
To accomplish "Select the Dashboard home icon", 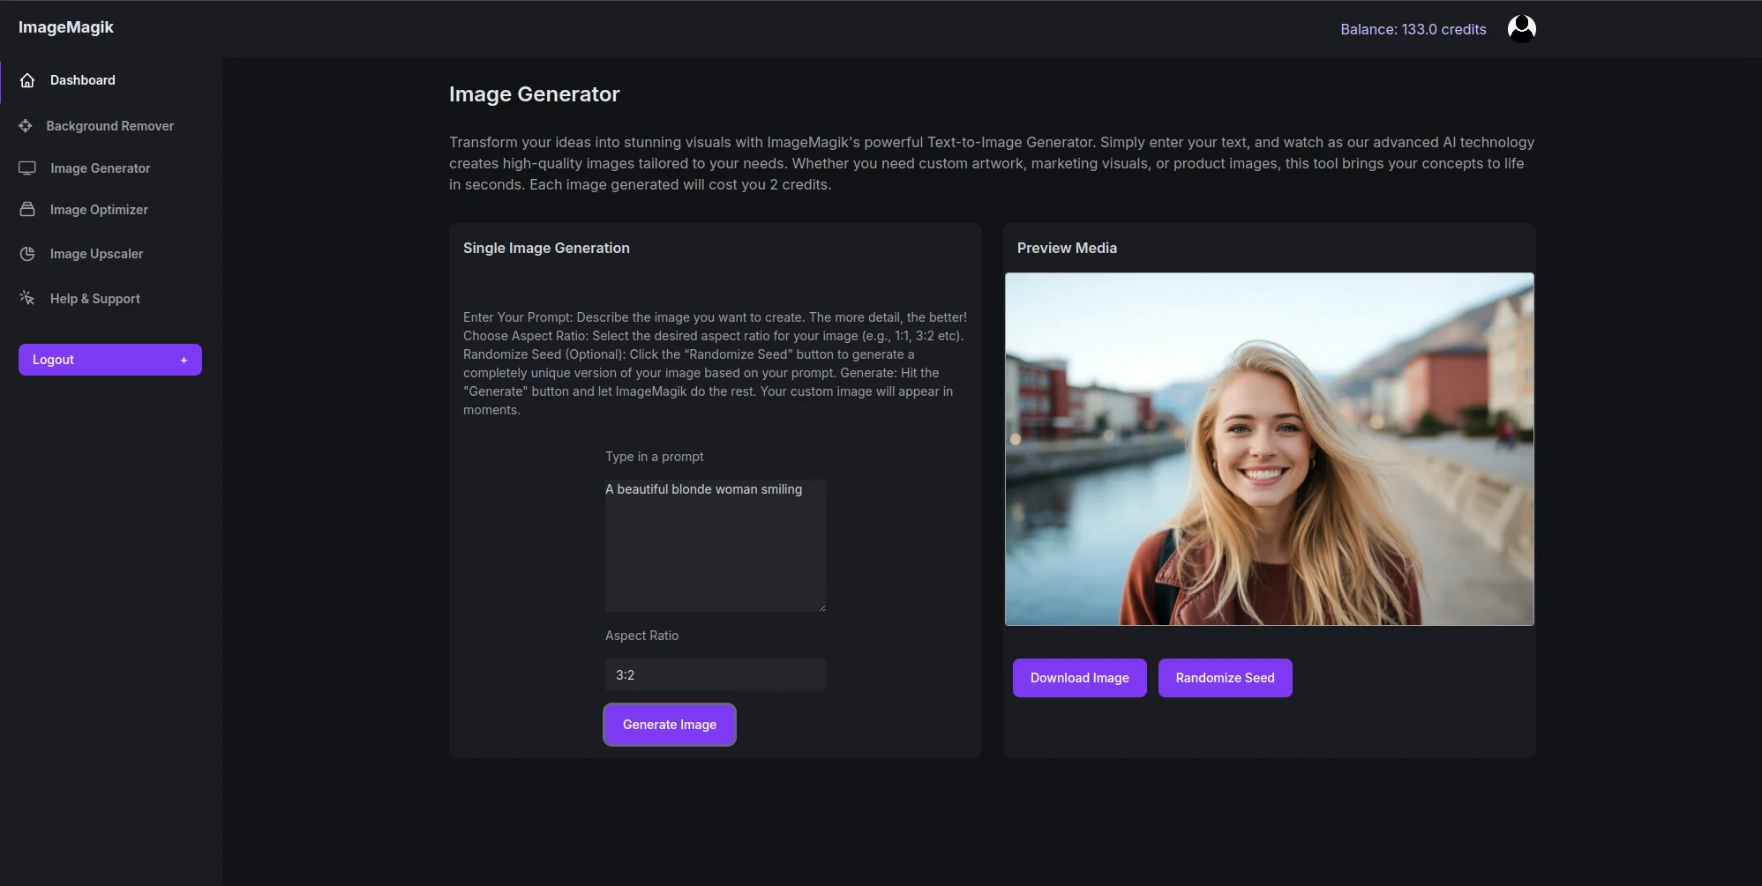I will click(27, 80).
